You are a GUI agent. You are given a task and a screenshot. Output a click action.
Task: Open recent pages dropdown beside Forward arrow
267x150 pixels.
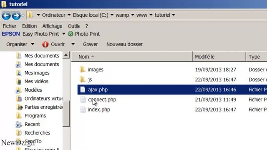pos(23,15)
